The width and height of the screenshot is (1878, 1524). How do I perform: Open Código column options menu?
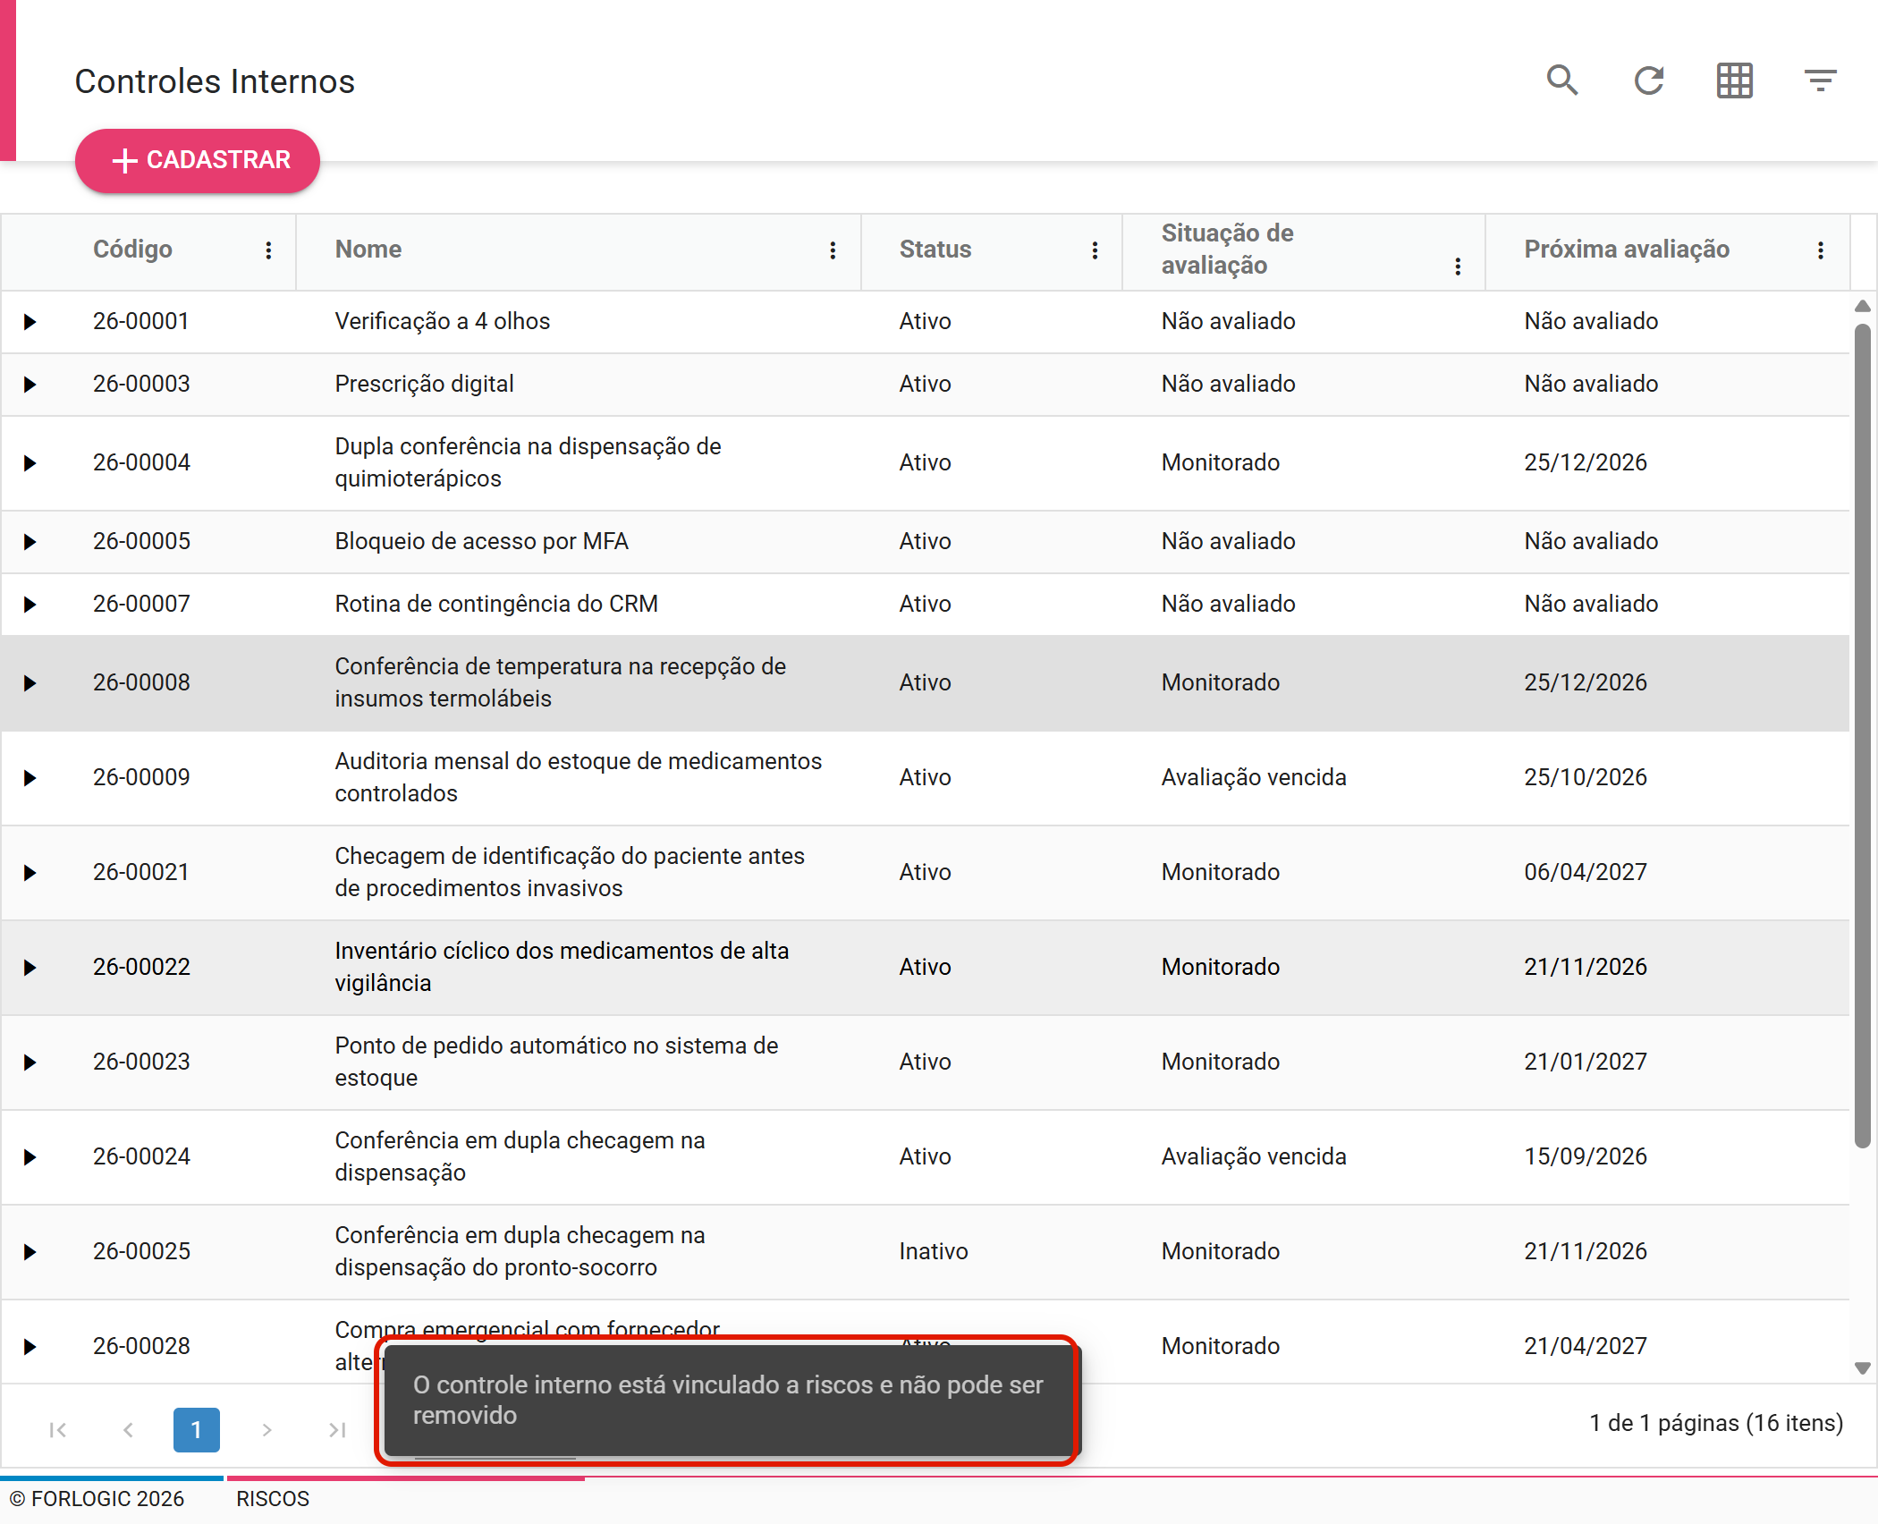[x=268, y=250]
